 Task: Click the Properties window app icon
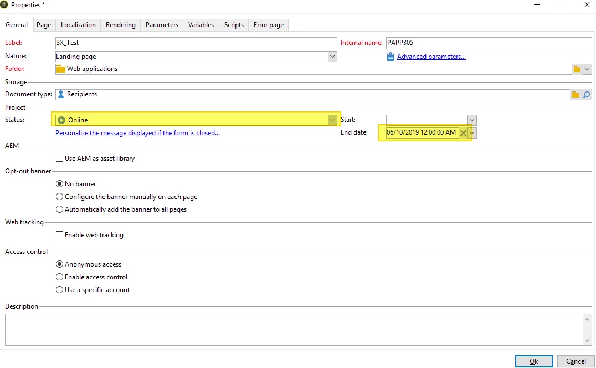[x=4, y=4]
